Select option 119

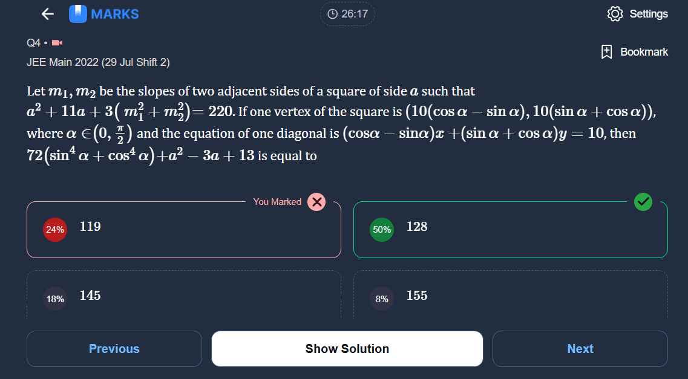click(184, 230)
